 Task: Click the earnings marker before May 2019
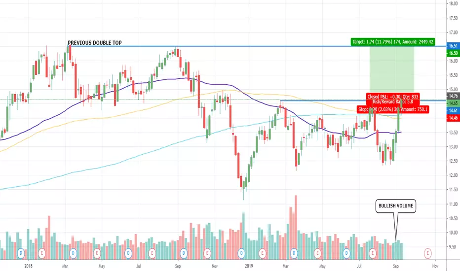pyautogui.click(x=317, y=253)
